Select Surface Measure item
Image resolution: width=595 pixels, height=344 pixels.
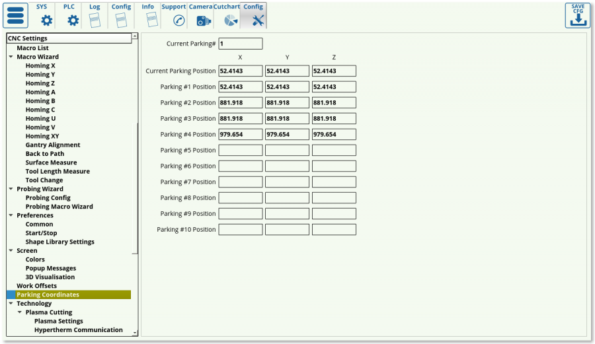tap(51, 162)
